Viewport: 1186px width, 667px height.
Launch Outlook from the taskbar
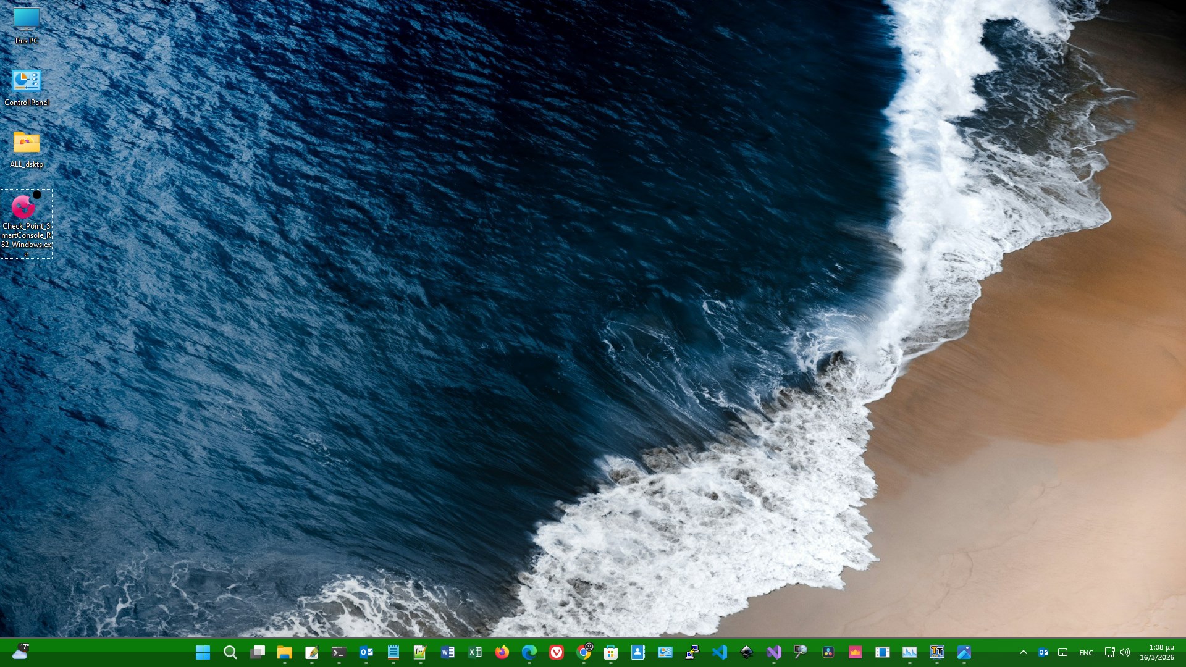(x=366, y=652)
